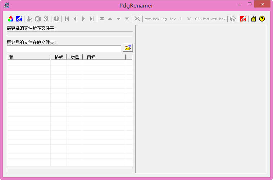Click the grayed camera-shaped toolbar icon
Image resolution: width=273 pixels, height=180 pixels.
click(x=38, y=19)
